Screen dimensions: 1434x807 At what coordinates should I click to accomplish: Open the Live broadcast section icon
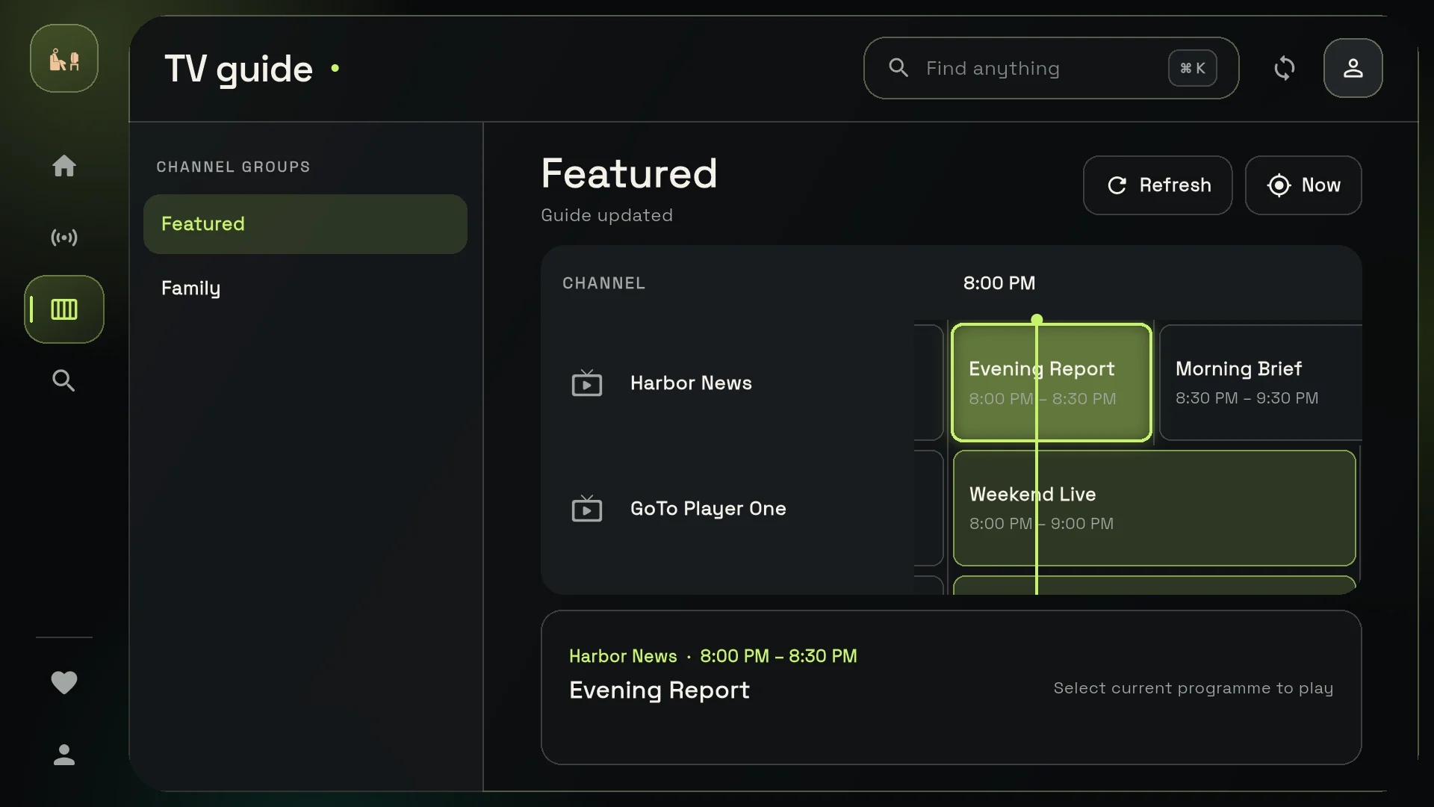64,238
